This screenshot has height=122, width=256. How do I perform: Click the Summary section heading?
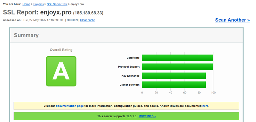click(x=26, y=35)
